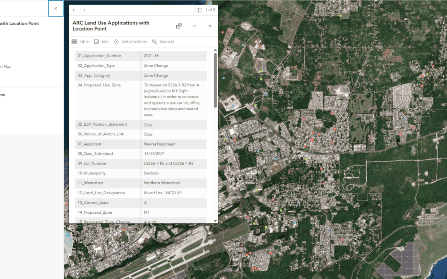Close the left side panel
This screenshot has width=447, height=279.
point(56,8)
